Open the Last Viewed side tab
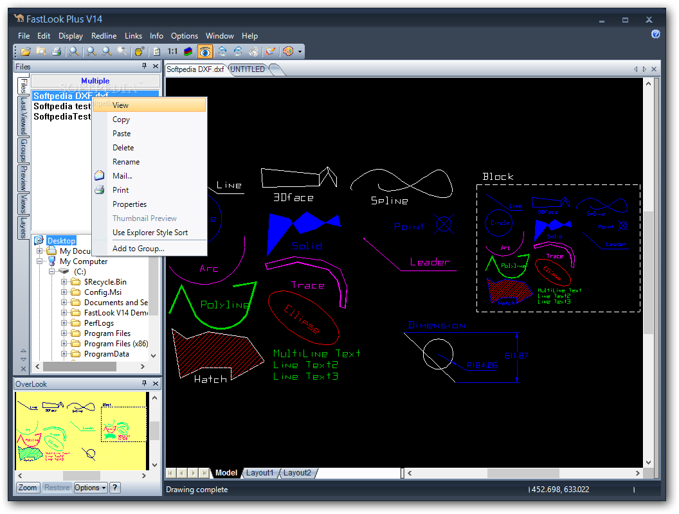679x514 pixels. [23, 116]
